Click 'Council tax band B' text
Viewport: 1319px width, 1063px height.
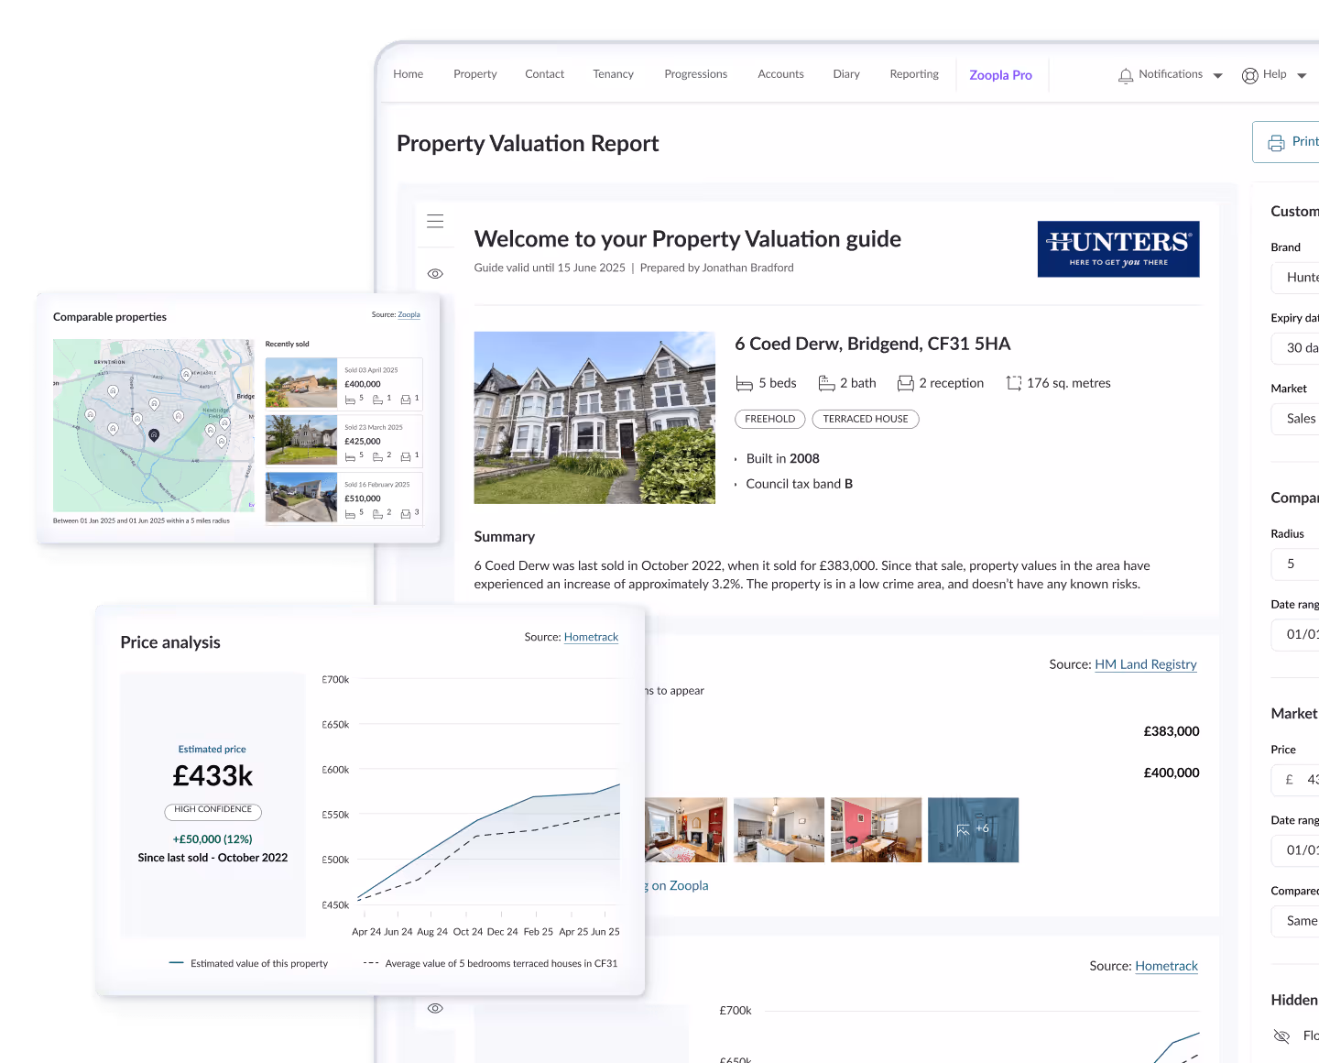799,484
